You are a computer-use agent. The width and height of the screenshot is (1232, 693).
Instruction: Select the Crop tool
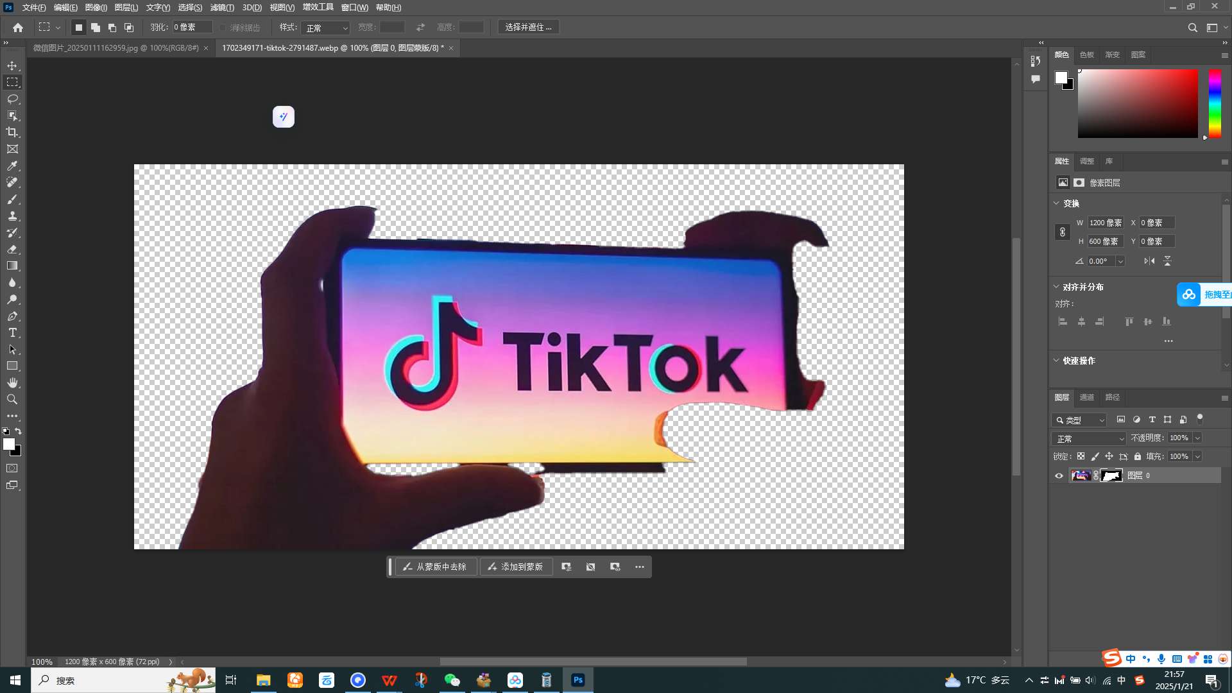tap(12, 132)
